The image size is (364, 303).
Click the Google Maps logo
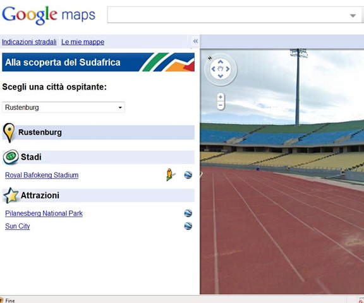pyautogui.click(x=49, y=15)
